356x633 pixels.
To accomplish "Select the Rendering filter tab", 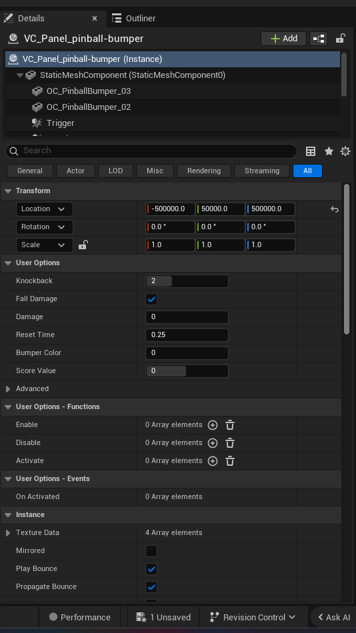I will [x=204, y=171].
